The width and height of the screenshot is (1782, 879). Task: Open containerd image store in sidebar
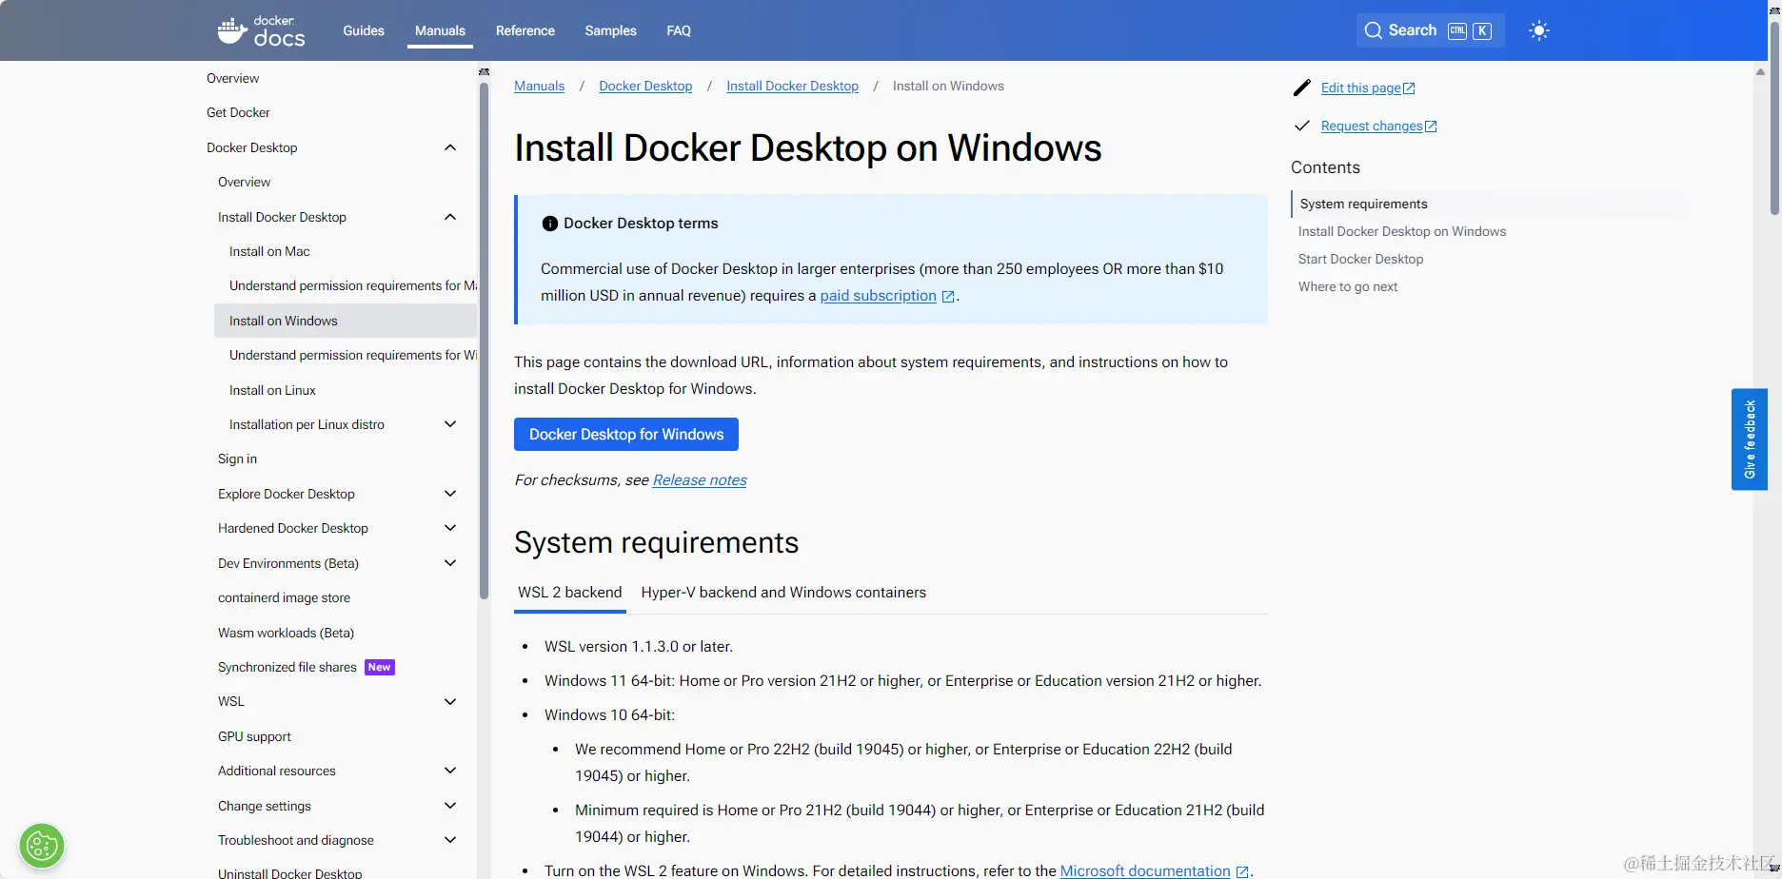point(284,597)
